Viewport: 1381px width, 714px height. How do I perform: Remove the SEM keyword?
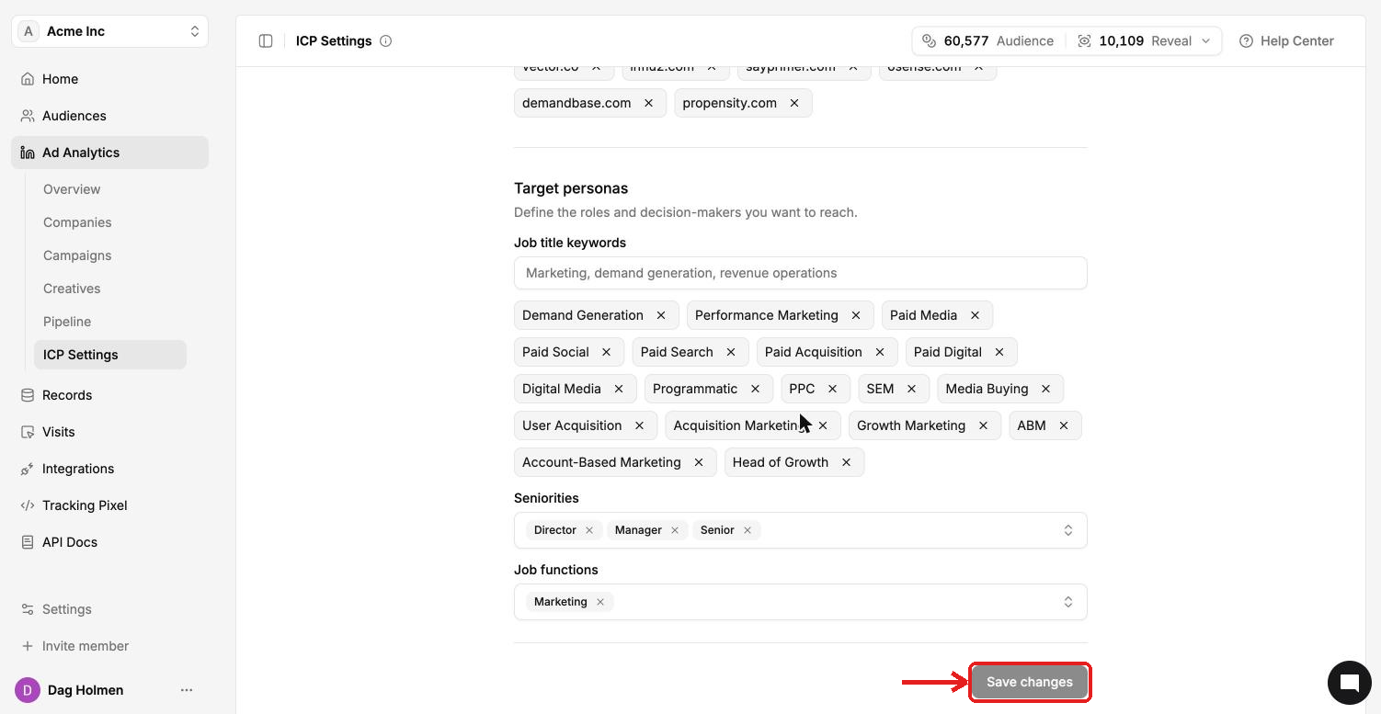tap(911, 389)
